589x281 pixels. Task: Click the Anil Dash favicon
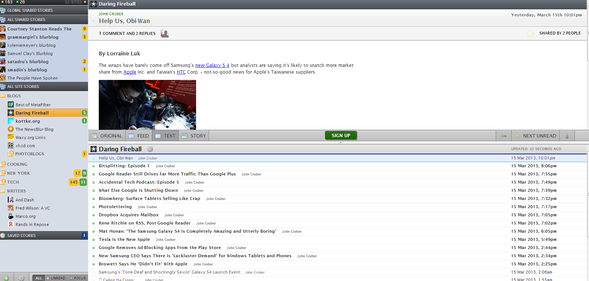(x=11, y=200)
